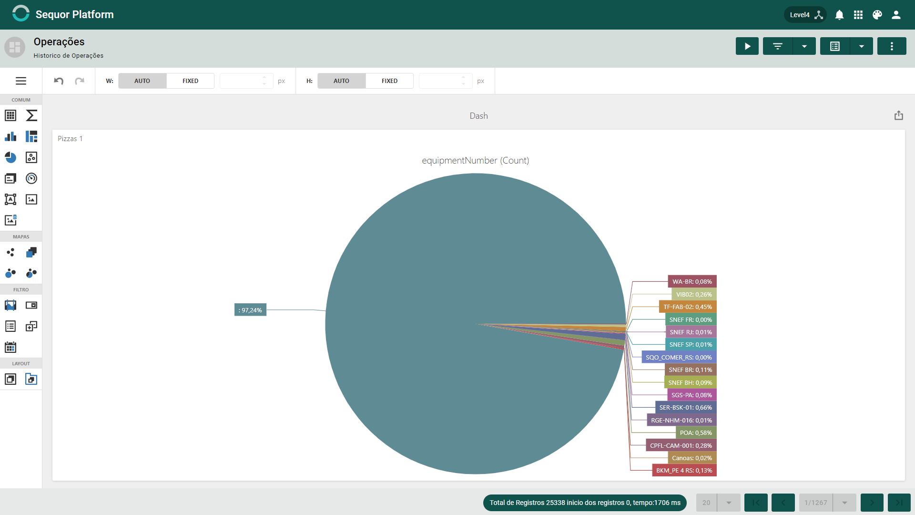
Task: Add a choropleth map widget
Action: pyautogui.click(x=31, y=252)
